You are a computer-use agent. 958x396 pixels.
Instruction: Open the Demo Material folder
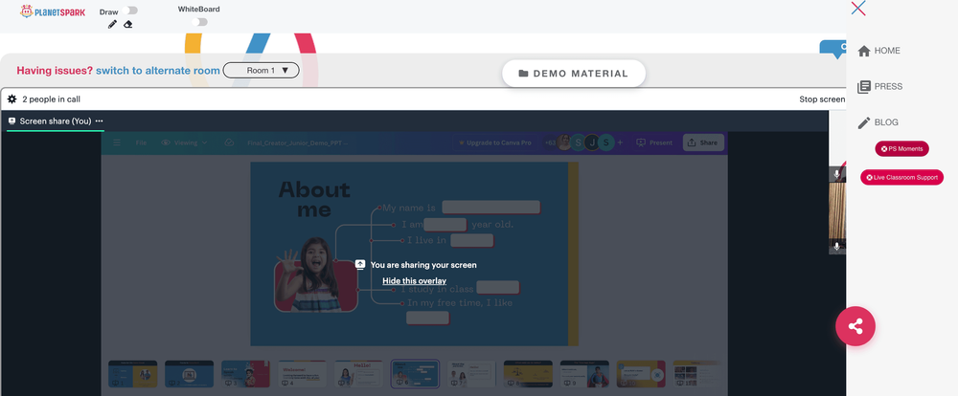pos(574,74)
